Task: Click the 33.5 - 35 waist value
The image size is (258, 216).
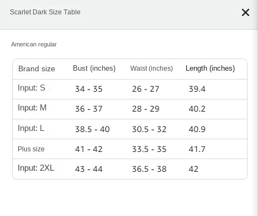Action: 149,149
